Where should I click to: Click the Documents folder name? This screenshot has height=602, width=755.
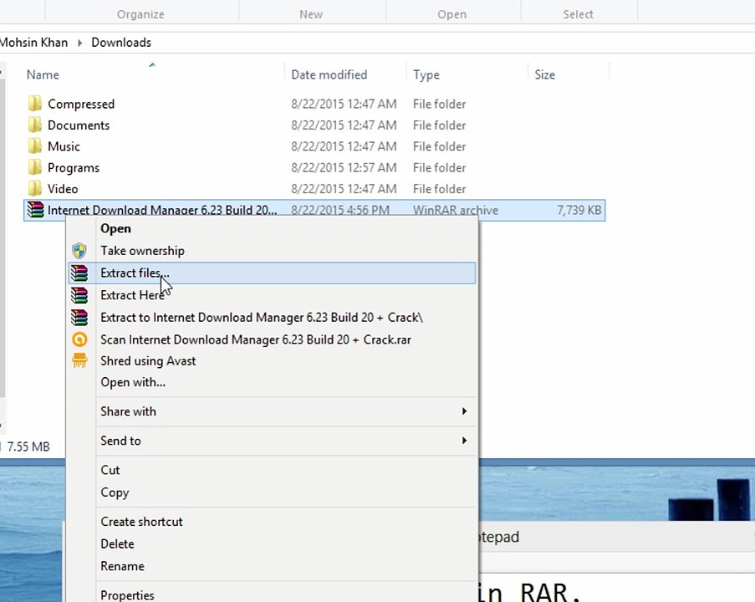point(79,125)
